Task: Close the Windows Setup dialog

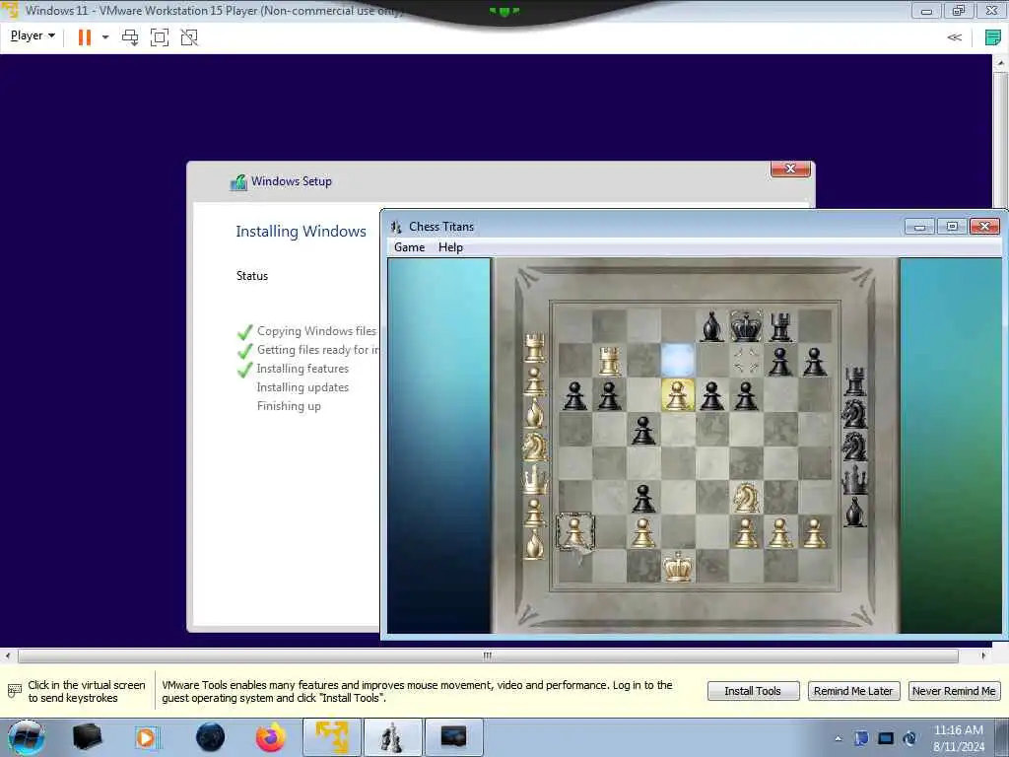Action: 790,169
